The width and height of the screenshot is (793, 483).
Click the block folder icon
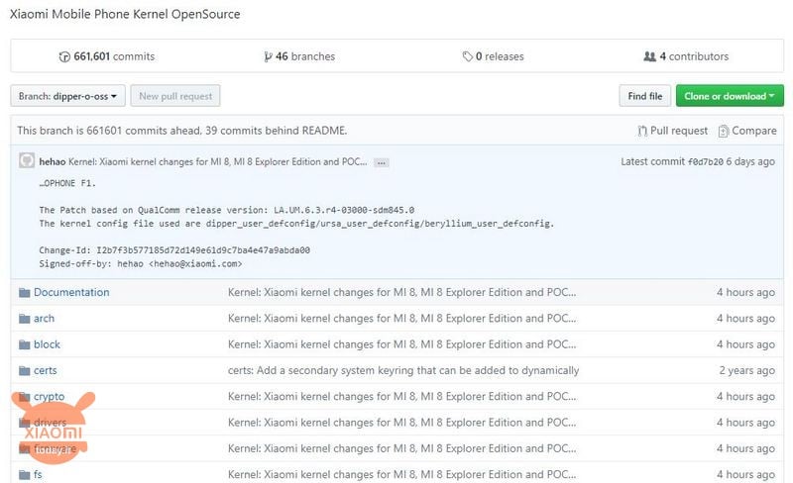point(24,344)
